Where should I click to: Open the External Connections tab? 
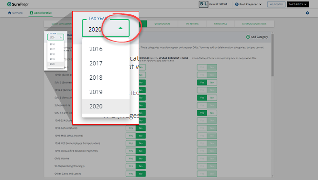[254, 24]
